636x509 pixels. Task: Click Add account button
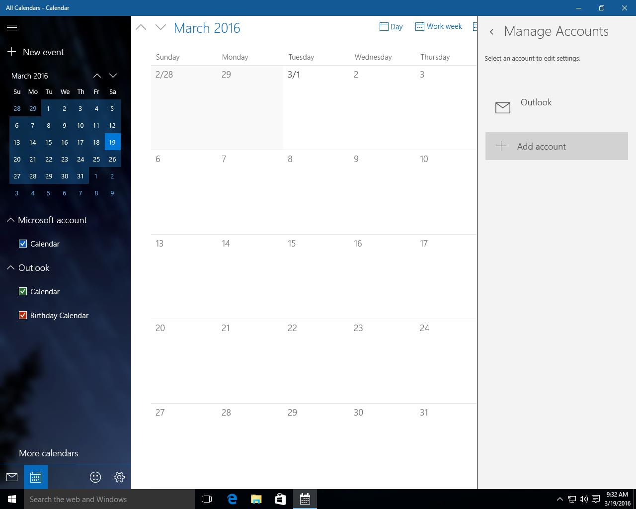click(556, 146)
